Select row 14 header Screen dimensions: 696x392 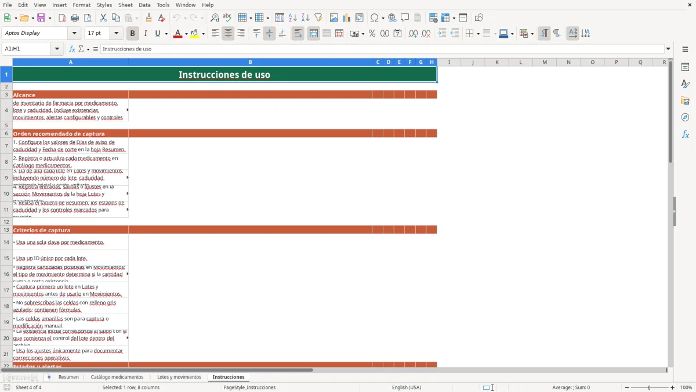tap(6, 242)
